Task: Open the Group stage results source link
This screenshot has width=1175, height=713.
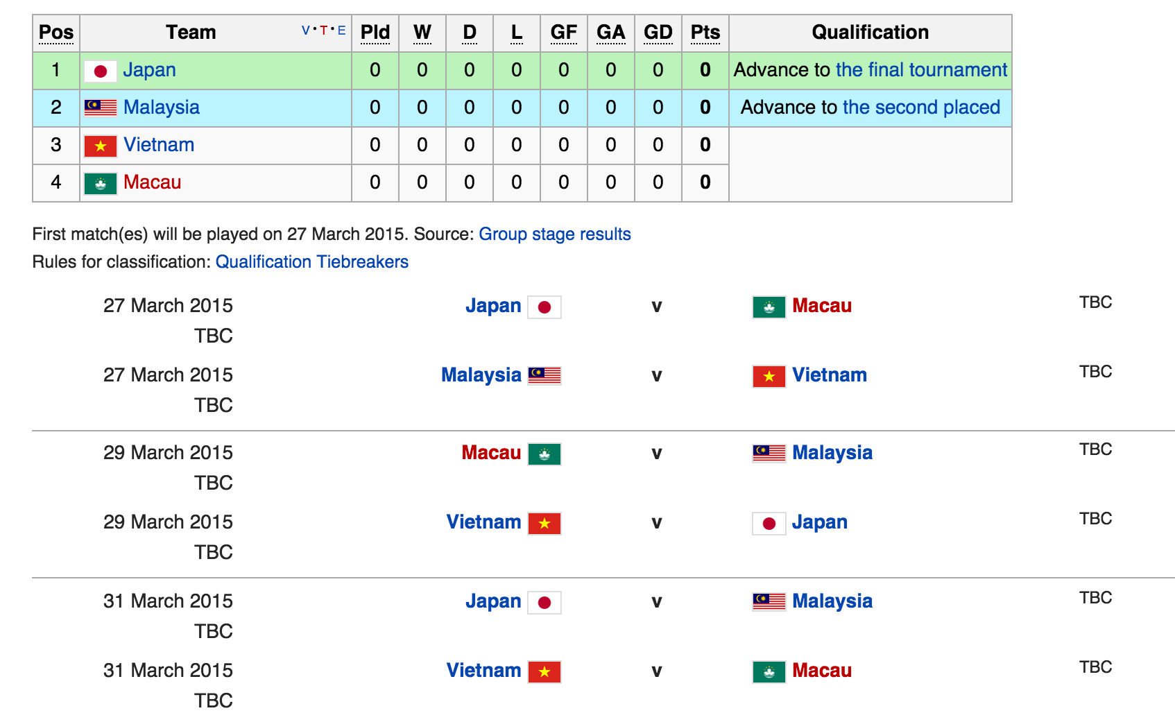Action: (554, 234)
